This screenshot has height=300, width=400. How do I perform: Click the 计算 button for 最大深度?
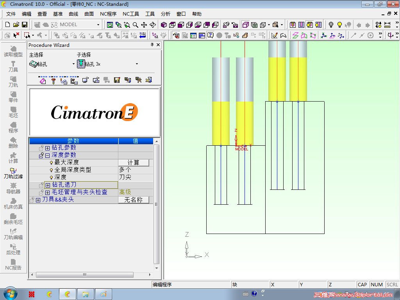(x=134, y=163)
